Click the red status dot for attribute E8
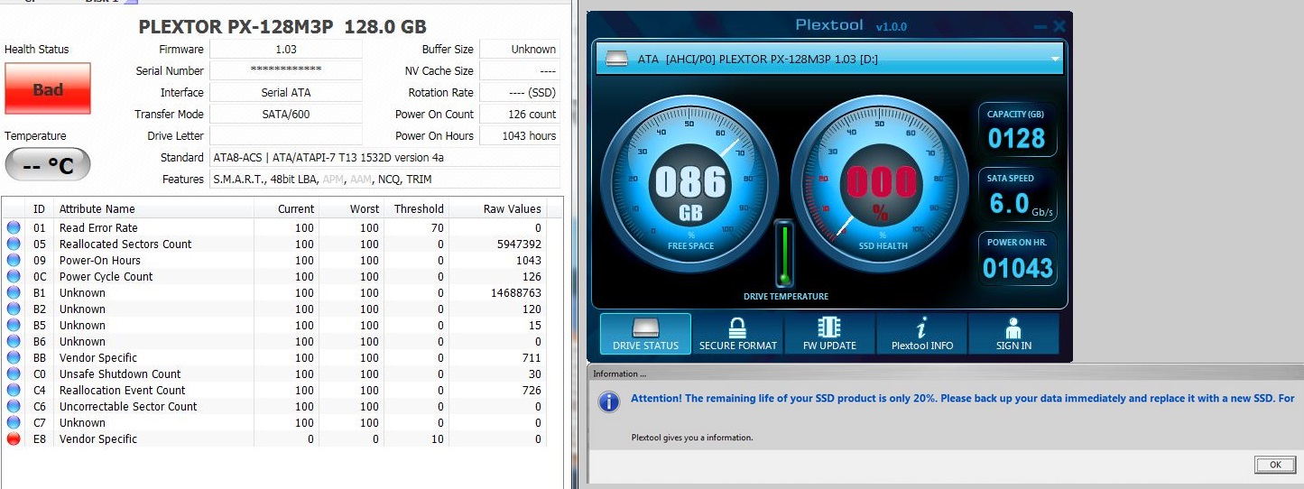 [x=14, y=439]
